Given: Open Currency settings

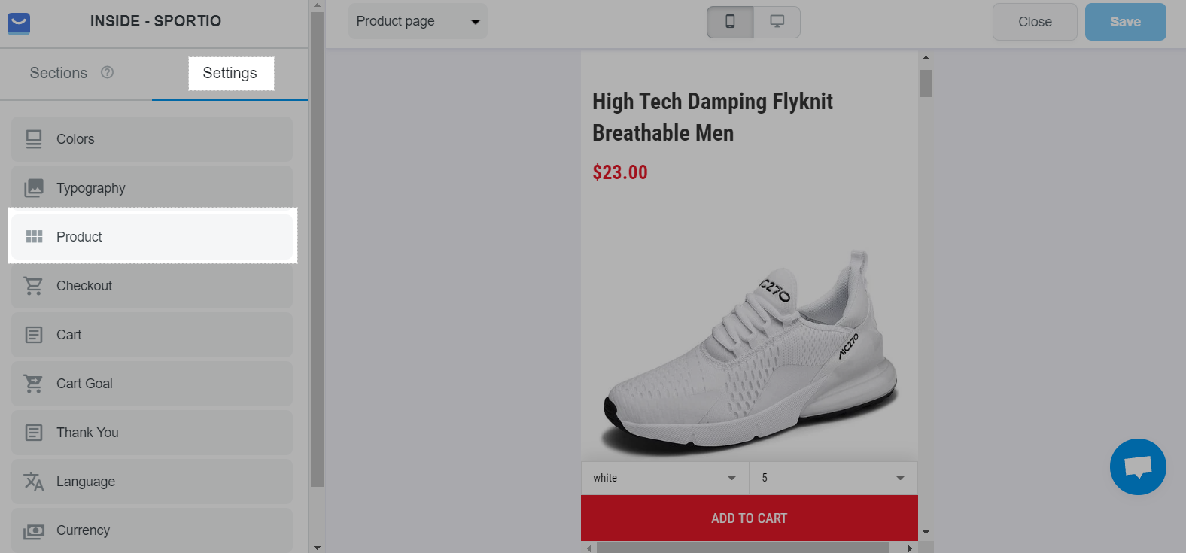Looking at the screenshot, I should click(152, 530).
